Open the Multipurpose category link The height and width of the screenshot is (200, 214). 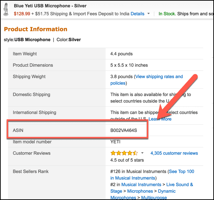point(154,198)
